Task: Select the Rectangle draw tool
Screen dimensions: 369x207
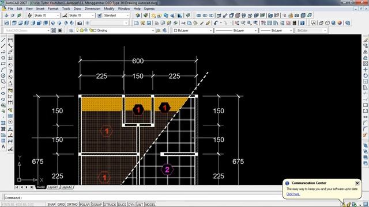Action: tap(3, 64)
